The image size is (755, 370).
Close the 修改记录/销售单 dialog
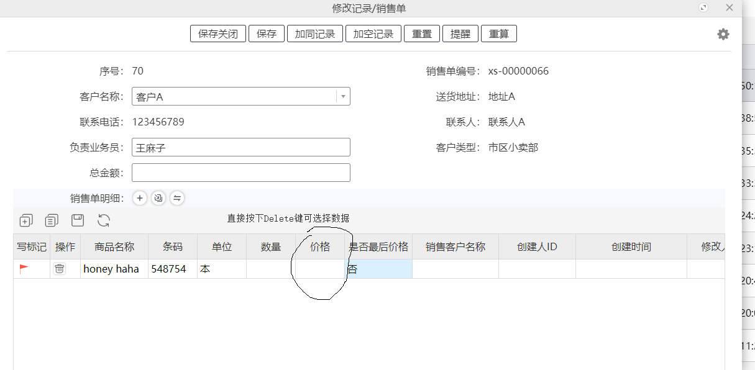coord(730,7)
